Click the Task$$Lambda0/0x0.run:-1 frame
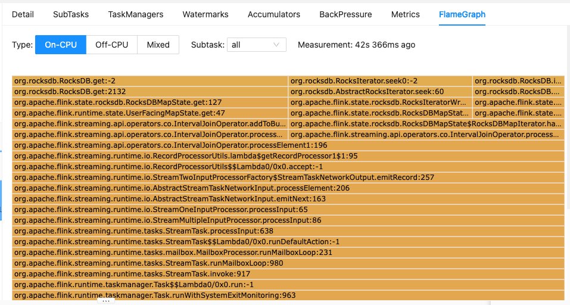This screenshot has width=570, height=305. (x=288, y=285)
